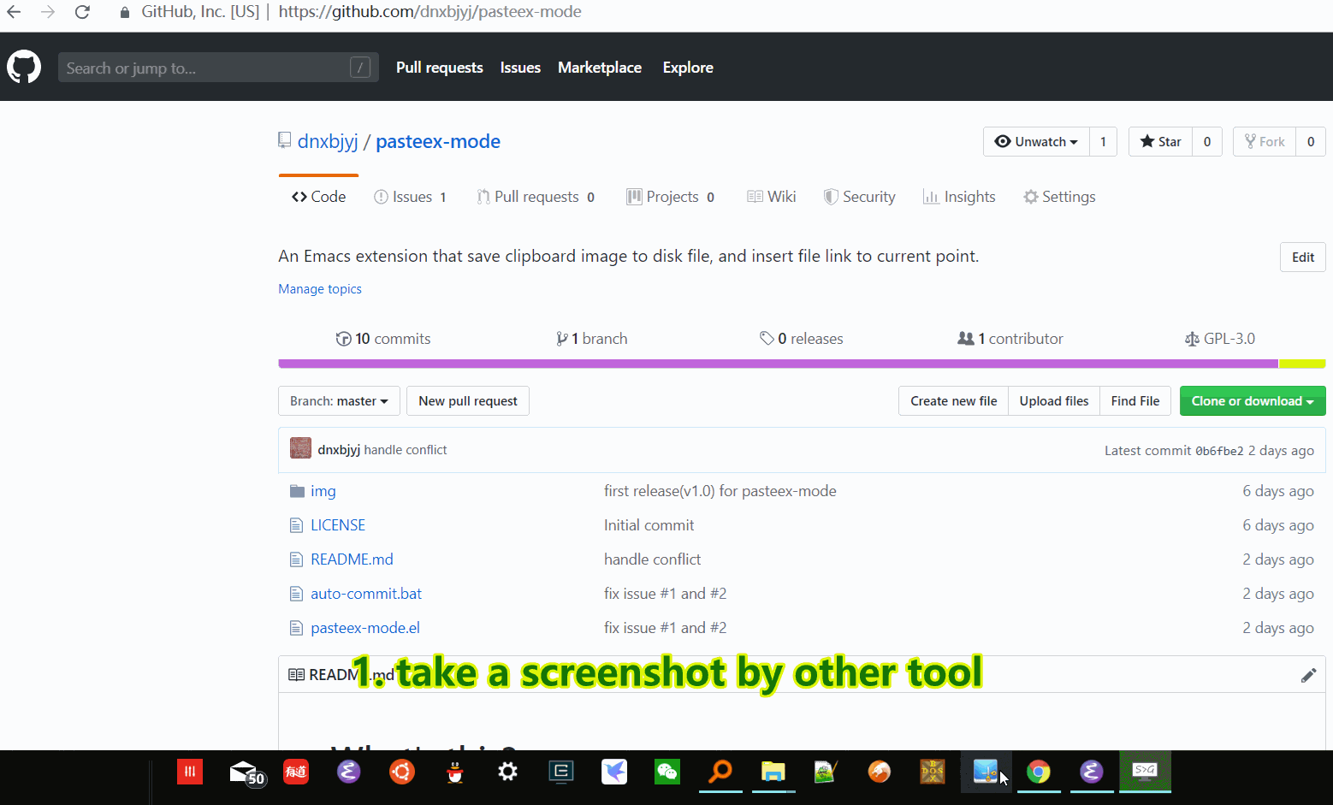Open the green terminal taskbar icon

tap(1145, 771)
